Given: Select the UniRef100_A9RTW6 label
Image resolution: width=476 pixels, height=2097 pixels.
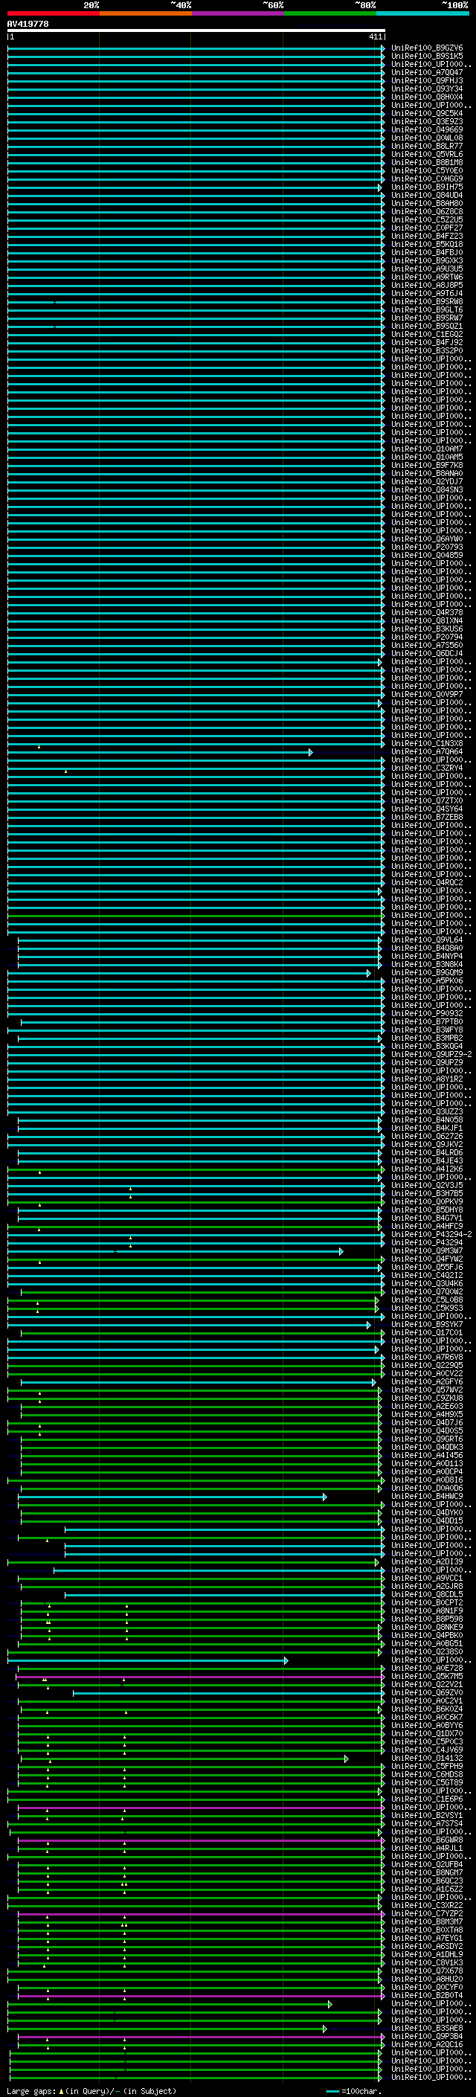Looking at the screenshot, I should [427, 277].
